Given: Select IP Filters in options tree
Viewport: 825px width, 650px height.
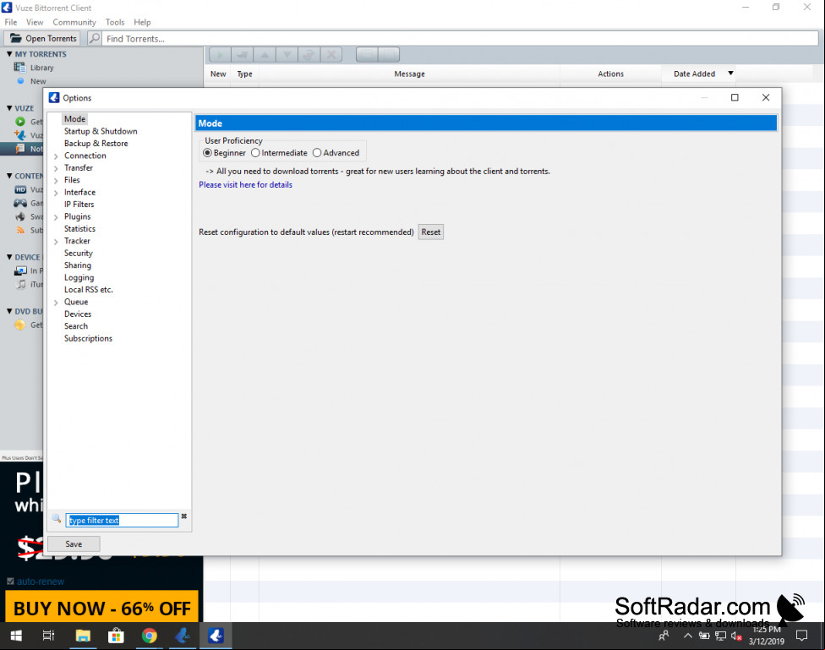Looking at the screenshot, I should click(79, 205).
